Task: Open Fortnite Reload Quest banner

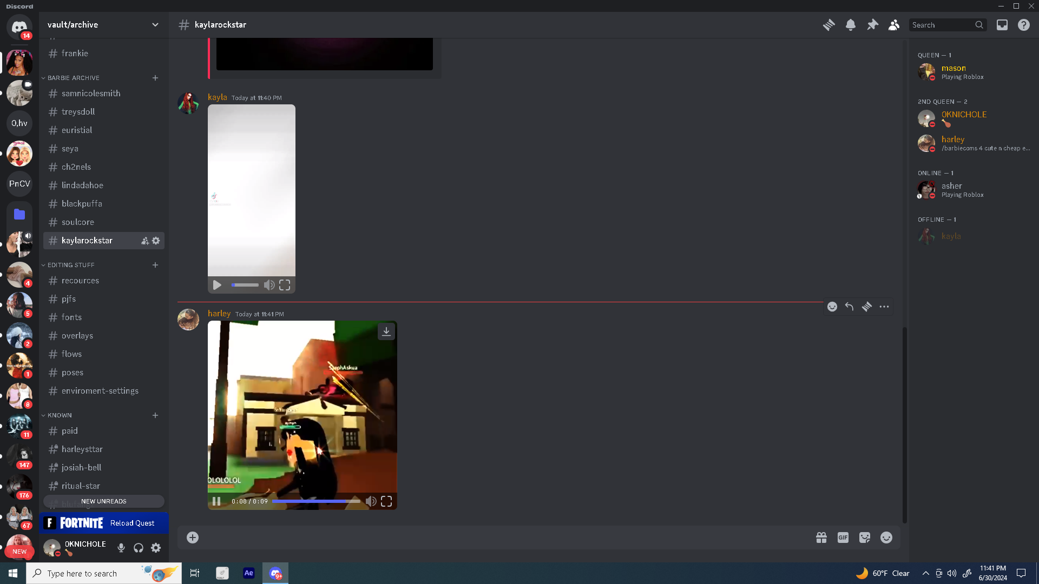Action: tap(103, 523)
